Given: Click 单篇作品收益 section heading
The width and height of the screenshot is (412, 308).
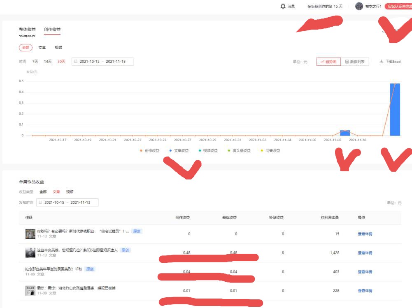Looking at the screenshot, I should [x=31, y=182].
